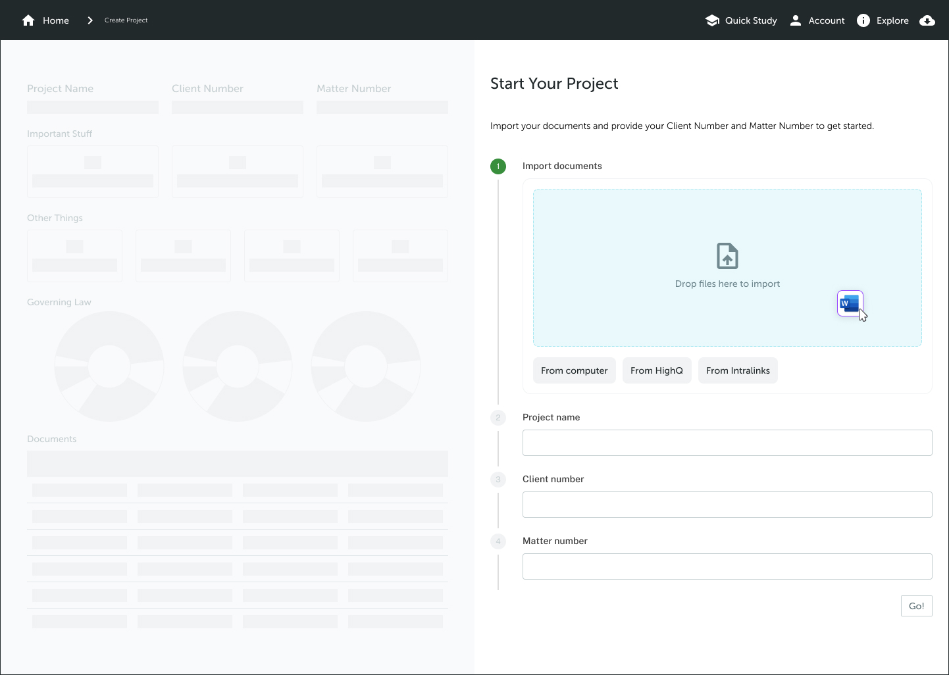Viewport: 949px width, 675px height.
Task: Click the file upload icon in the drop zone
Action: coord(727,256)
